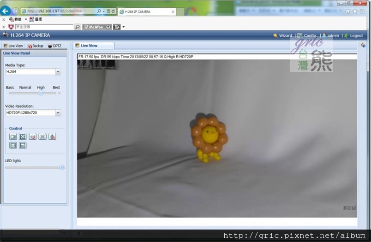Click the Live View Panel header
This screenshot has width=371, height=242.
[35, 53]
